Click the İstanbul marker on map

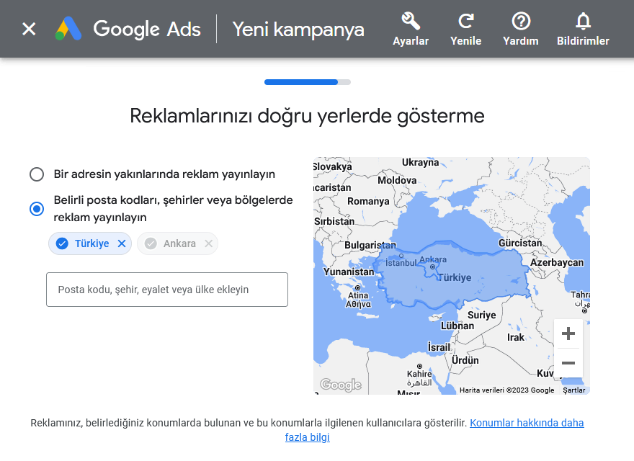click(401, 256)
